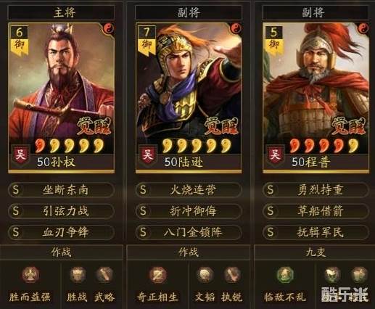The width and height of the screenshot is (375, 309).
Task: Open the 孙权 general card portrait
Action: [61, 98]
